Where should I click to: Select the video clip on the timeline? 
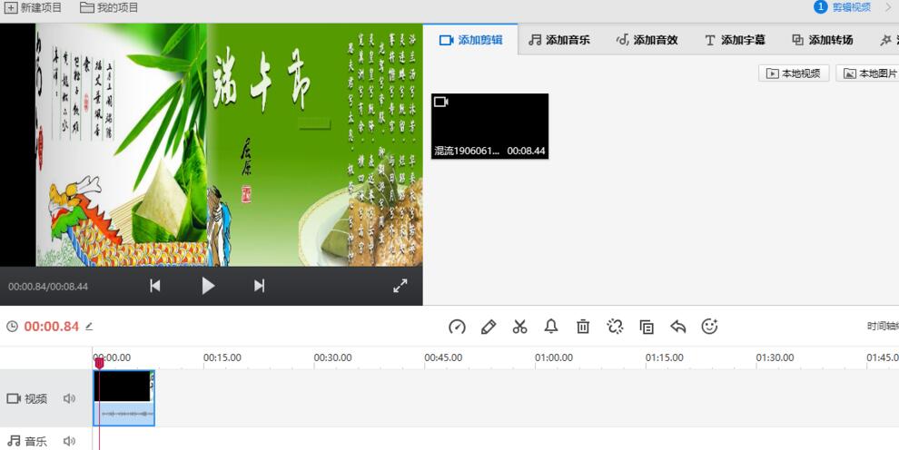123,398
